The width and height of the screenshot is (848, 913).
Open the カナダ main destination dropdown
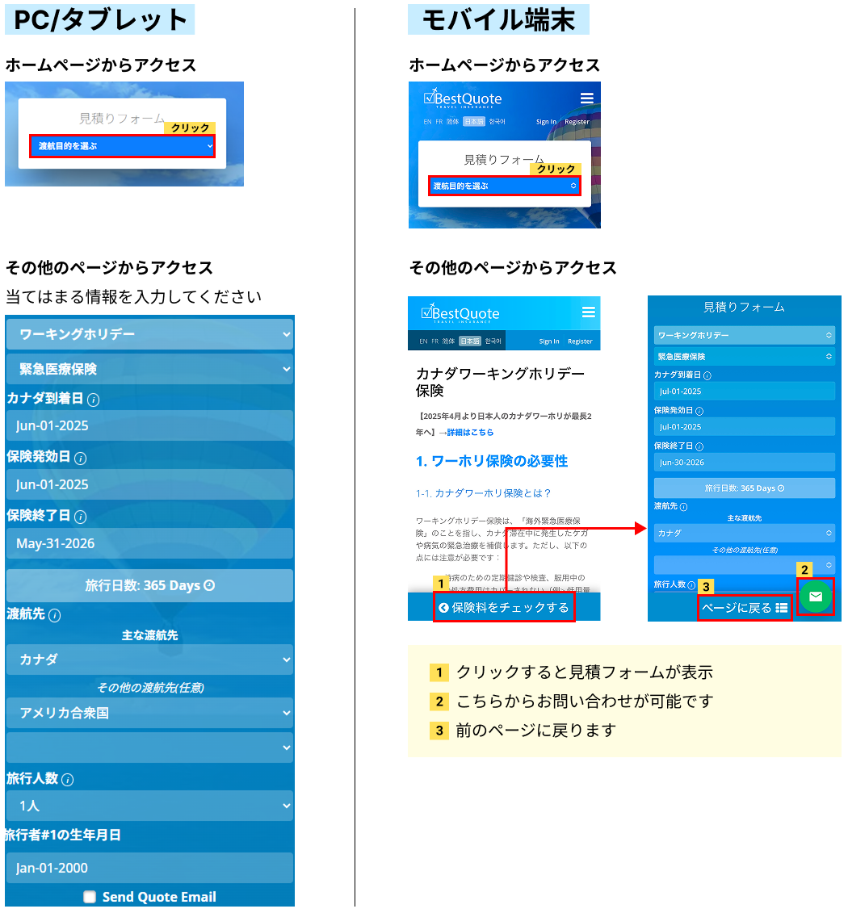coord(149,659)
